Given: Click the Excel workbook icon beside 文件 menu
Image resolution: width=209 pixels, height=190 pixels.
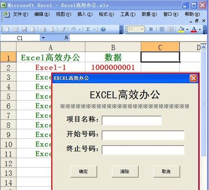Looking at the screenshot, I should pyautogui.click(x=6, y=15).
